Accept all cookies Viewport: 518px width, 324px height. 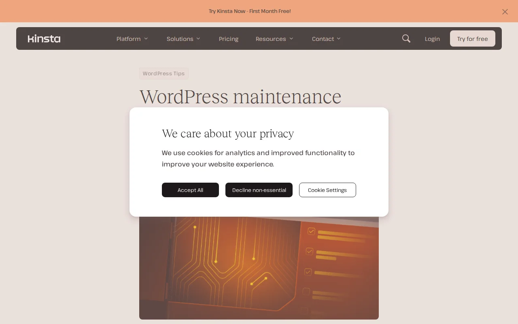(190, 190)
